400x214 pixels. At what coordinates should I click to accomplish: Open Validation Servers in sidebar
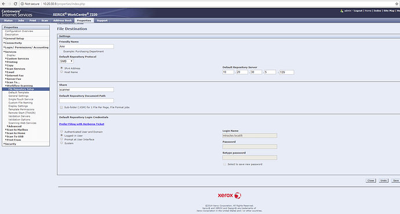pyautogui.click(x=19, y=116)
